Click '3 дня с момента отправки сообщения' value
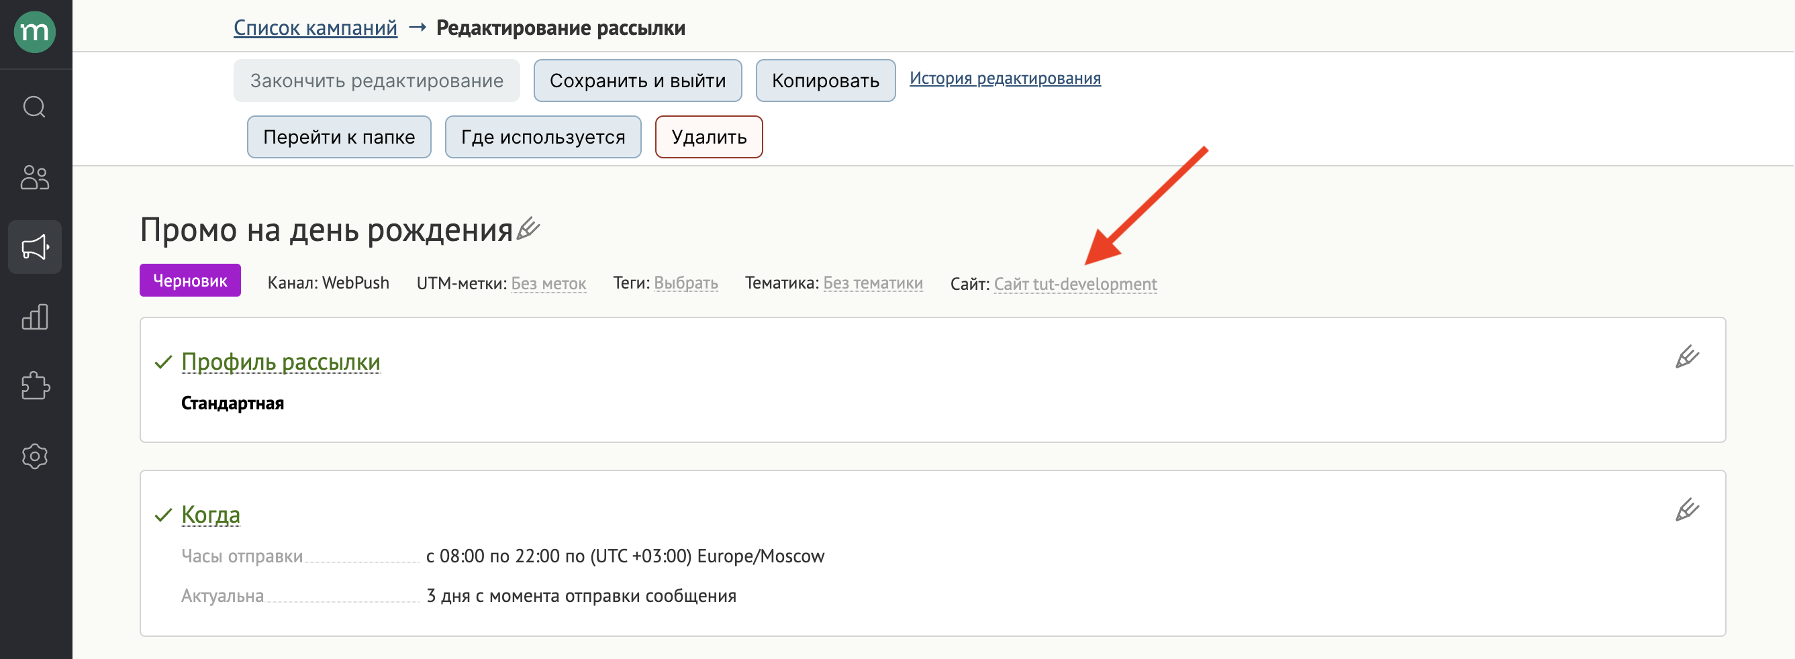 [581, 597]
